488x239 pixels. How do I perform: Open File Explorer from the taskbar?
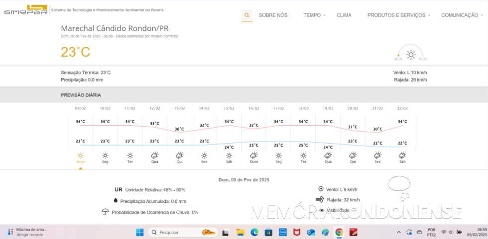pyautogui.click(x=240, y=232)
